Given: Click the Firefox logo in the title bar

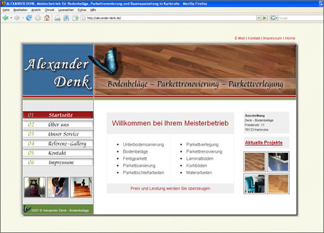Looking at the screenshot, I should 3,3.
